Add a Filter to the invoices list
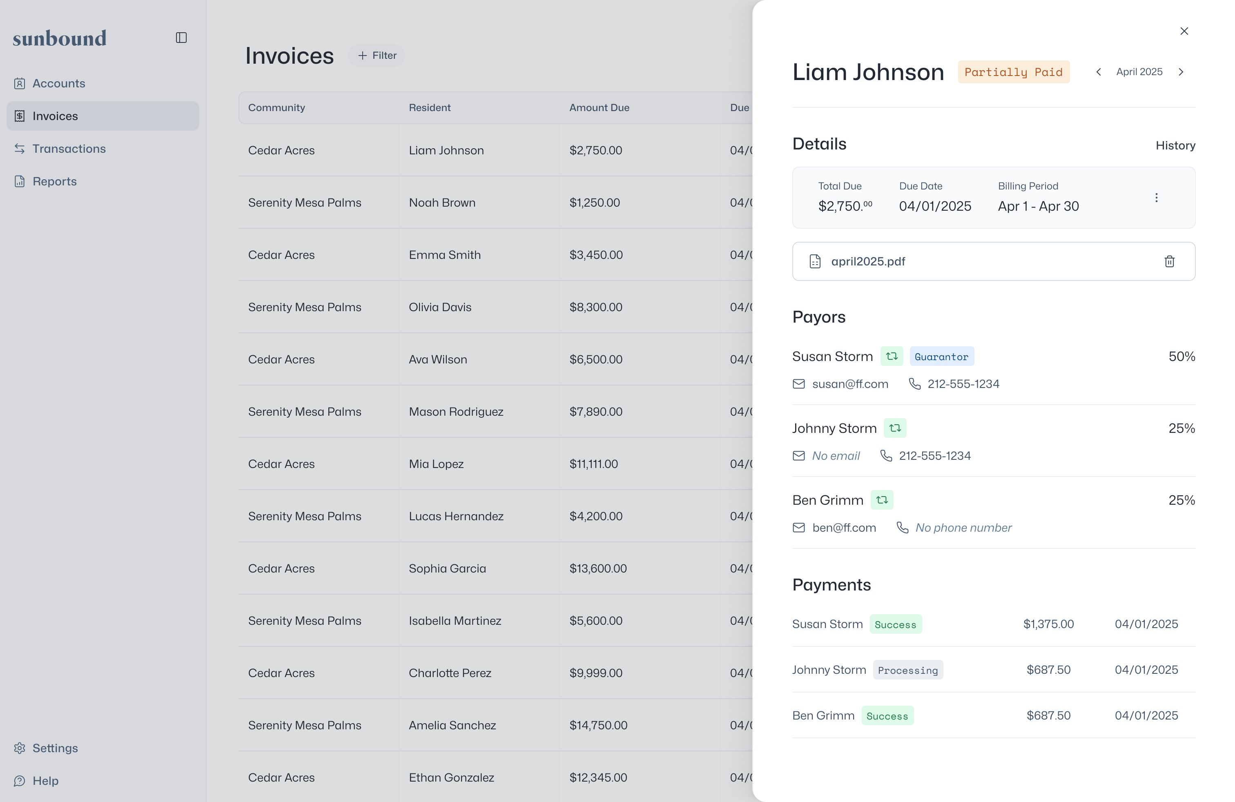This screenshot has height=802, width=1235. [377, 56]
